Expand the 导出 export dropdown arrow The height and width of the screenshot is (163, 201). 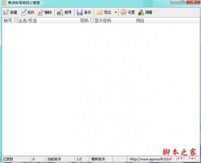pyautogui.click(x=116, y=12)
